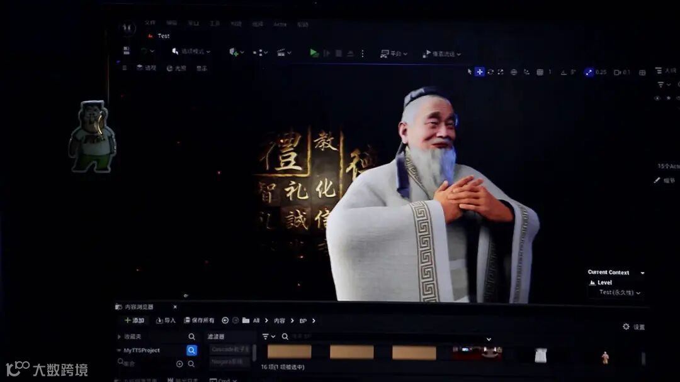Image resolution: width=680 pixels, height=382 pixels.
Task: Toggle the Niagara system filter
Action: [x=230, y=361]
